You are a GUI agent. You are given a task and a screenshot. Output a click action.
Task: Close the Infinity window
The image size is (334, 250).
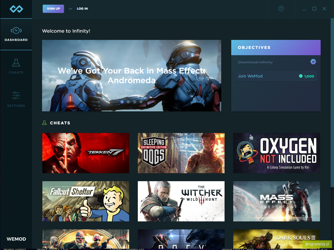324,9
